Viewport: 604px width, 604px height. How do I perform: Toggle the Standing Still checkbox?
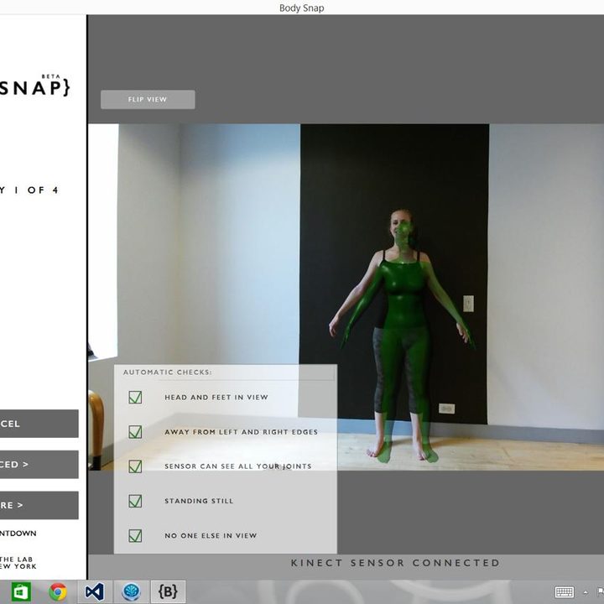coord(135,501)
